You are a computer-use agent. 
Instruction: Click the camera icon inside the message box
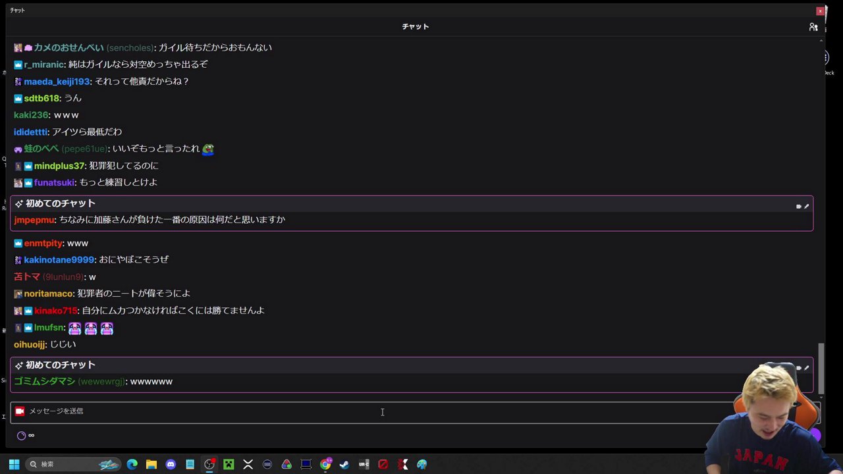(x=20, y=411)
